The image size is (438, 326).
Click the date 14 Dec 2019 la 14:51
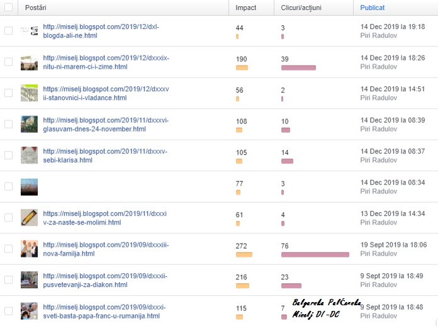click(393, 89)
